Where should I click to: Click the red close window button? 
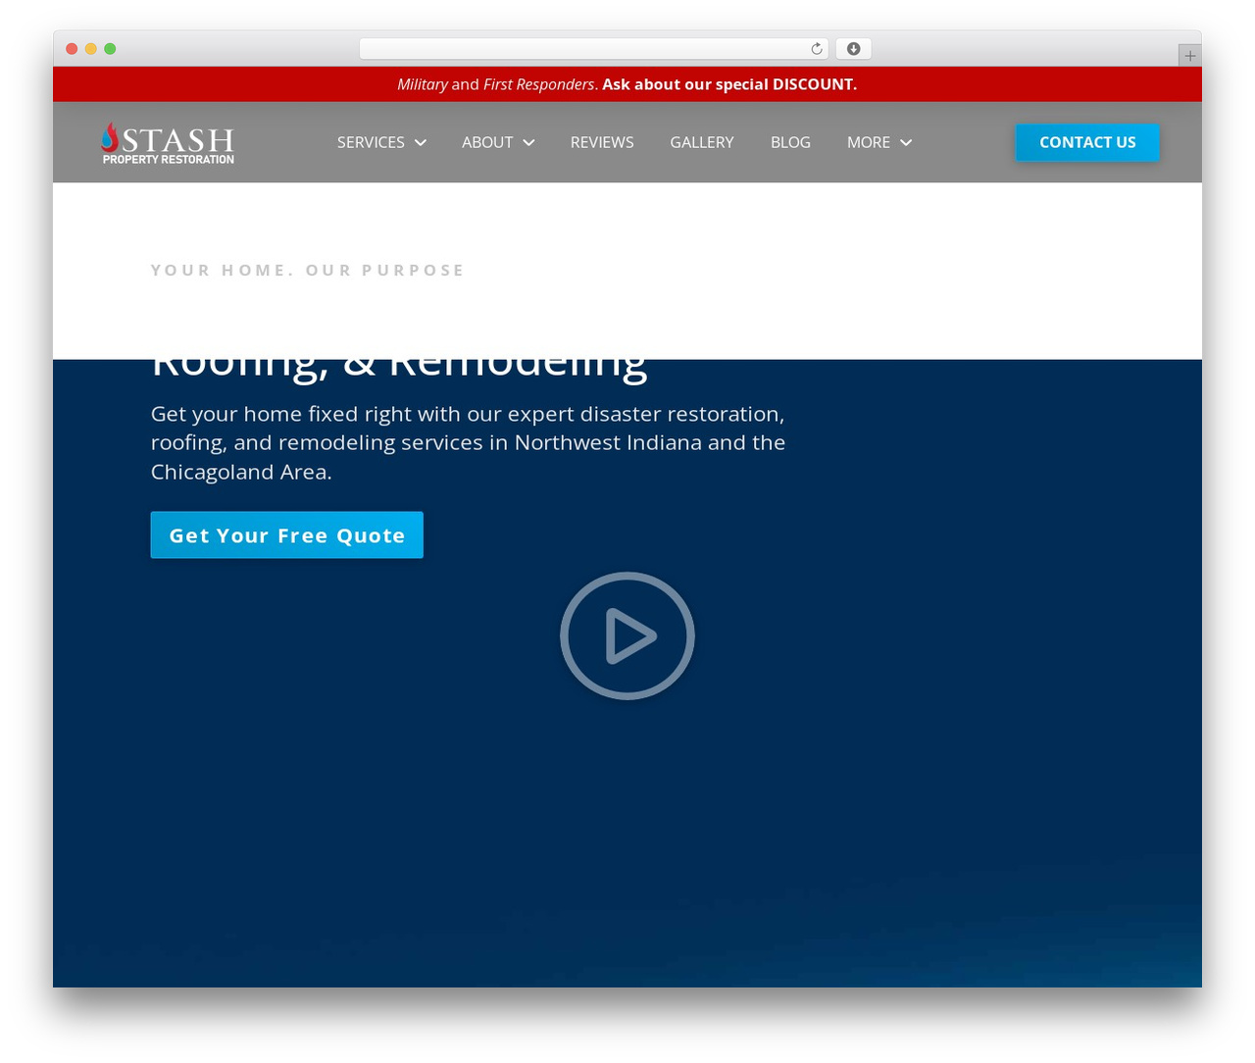tap(72, 49)
